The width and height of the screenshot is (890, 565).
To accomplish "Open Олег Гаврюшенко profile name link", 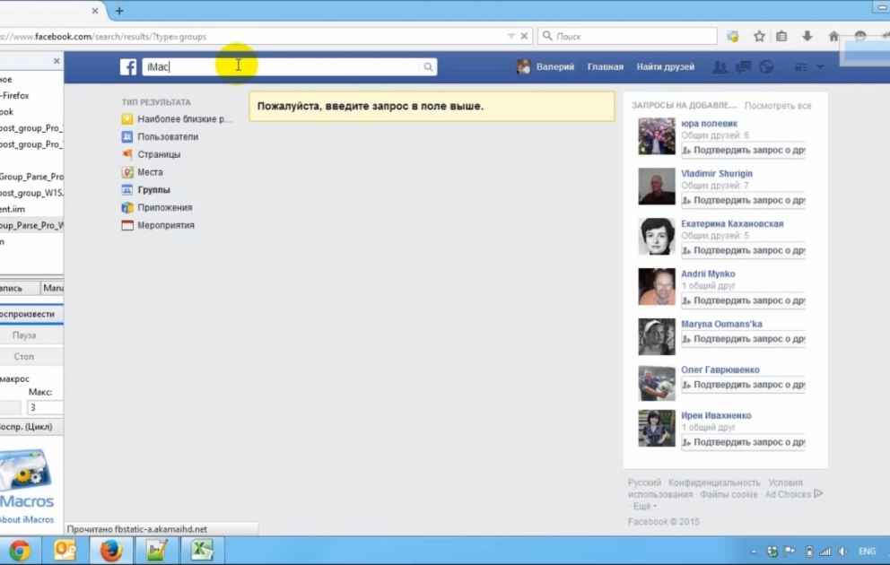I will (x=720, y=369).
